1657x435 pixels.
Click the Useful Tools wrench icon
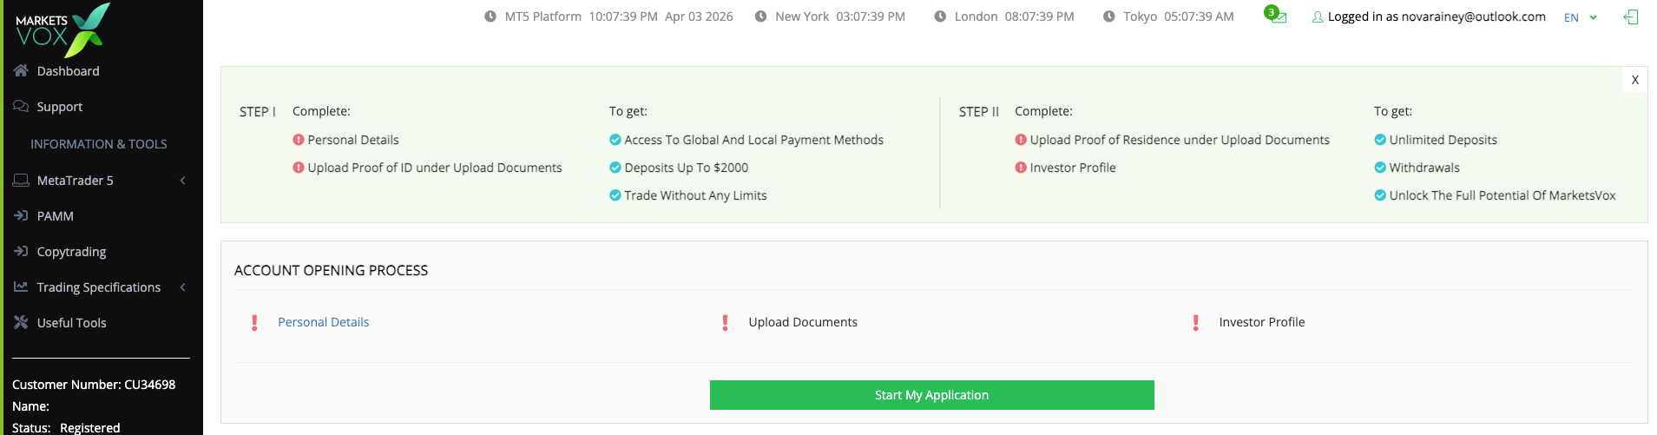(x=21, y=322)
